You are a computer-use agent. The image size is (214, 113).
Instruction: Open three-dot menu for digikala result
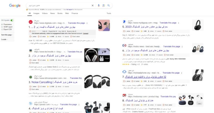87,23
